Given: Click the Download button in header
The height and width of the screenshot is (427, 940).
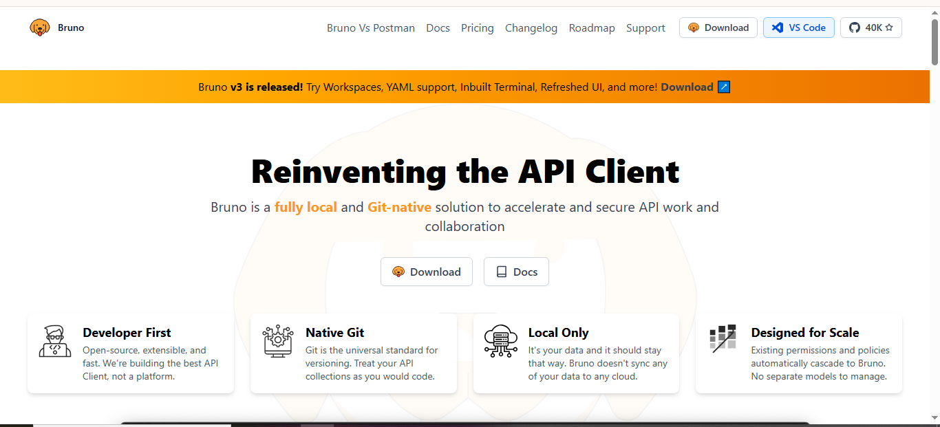Looking at the screenshot, I should click(718, 28).
